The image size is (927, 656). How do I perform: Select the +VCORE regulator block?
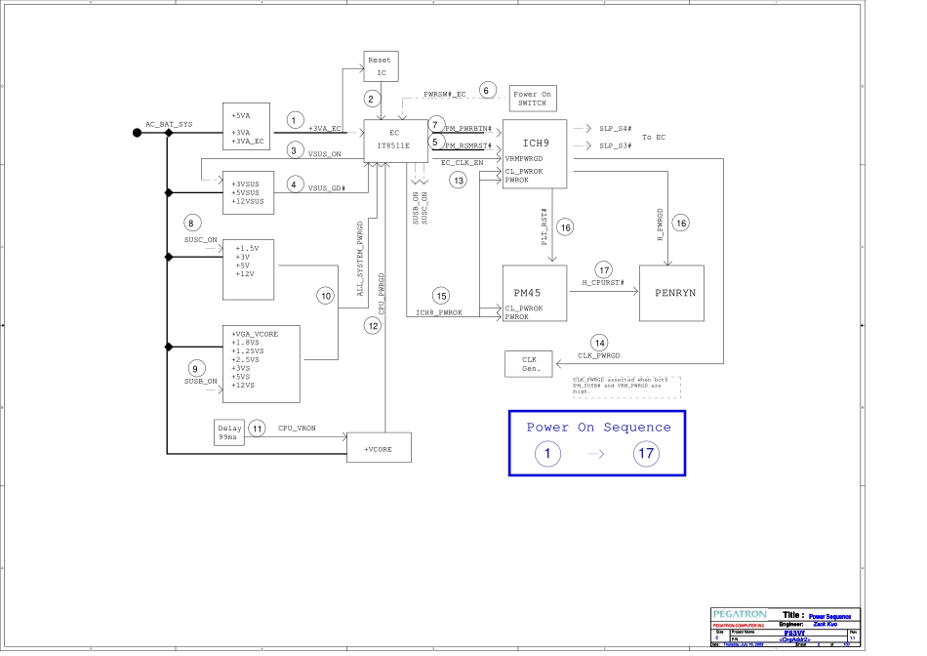click(x=379, y=448)
